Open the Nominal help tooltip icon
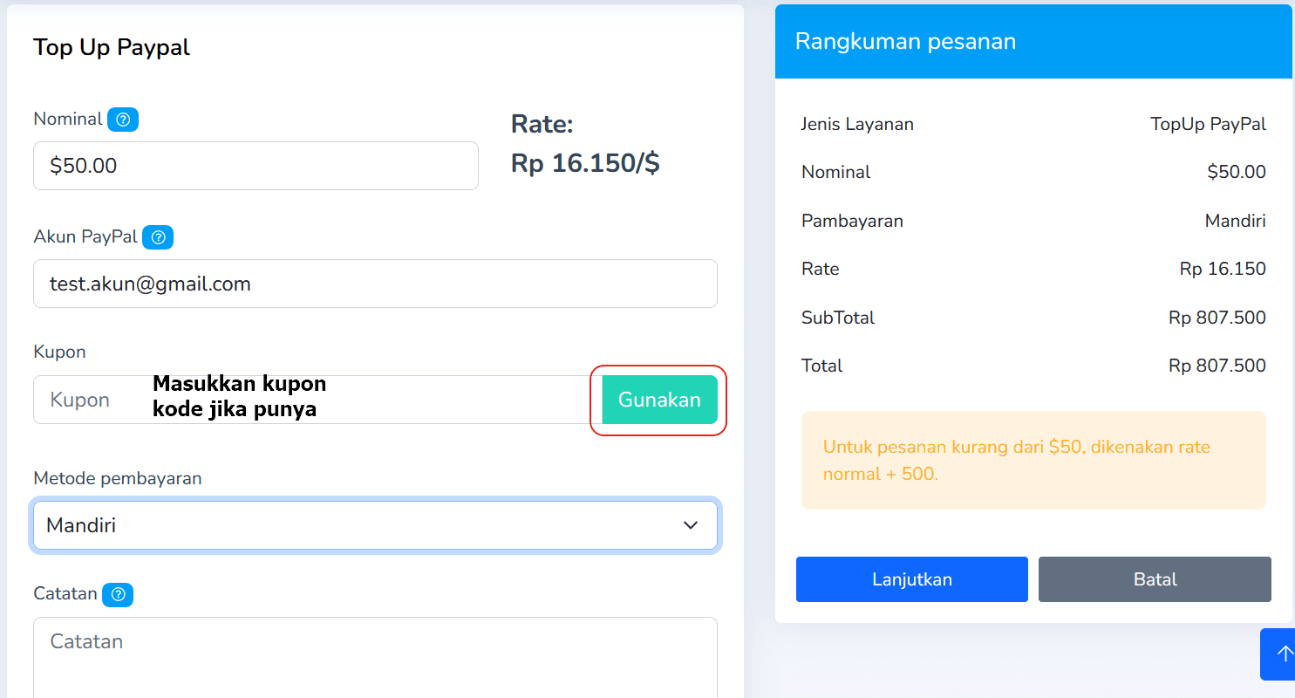The height and width of the screenshot is (698, 1295). [x=123, y=119]
